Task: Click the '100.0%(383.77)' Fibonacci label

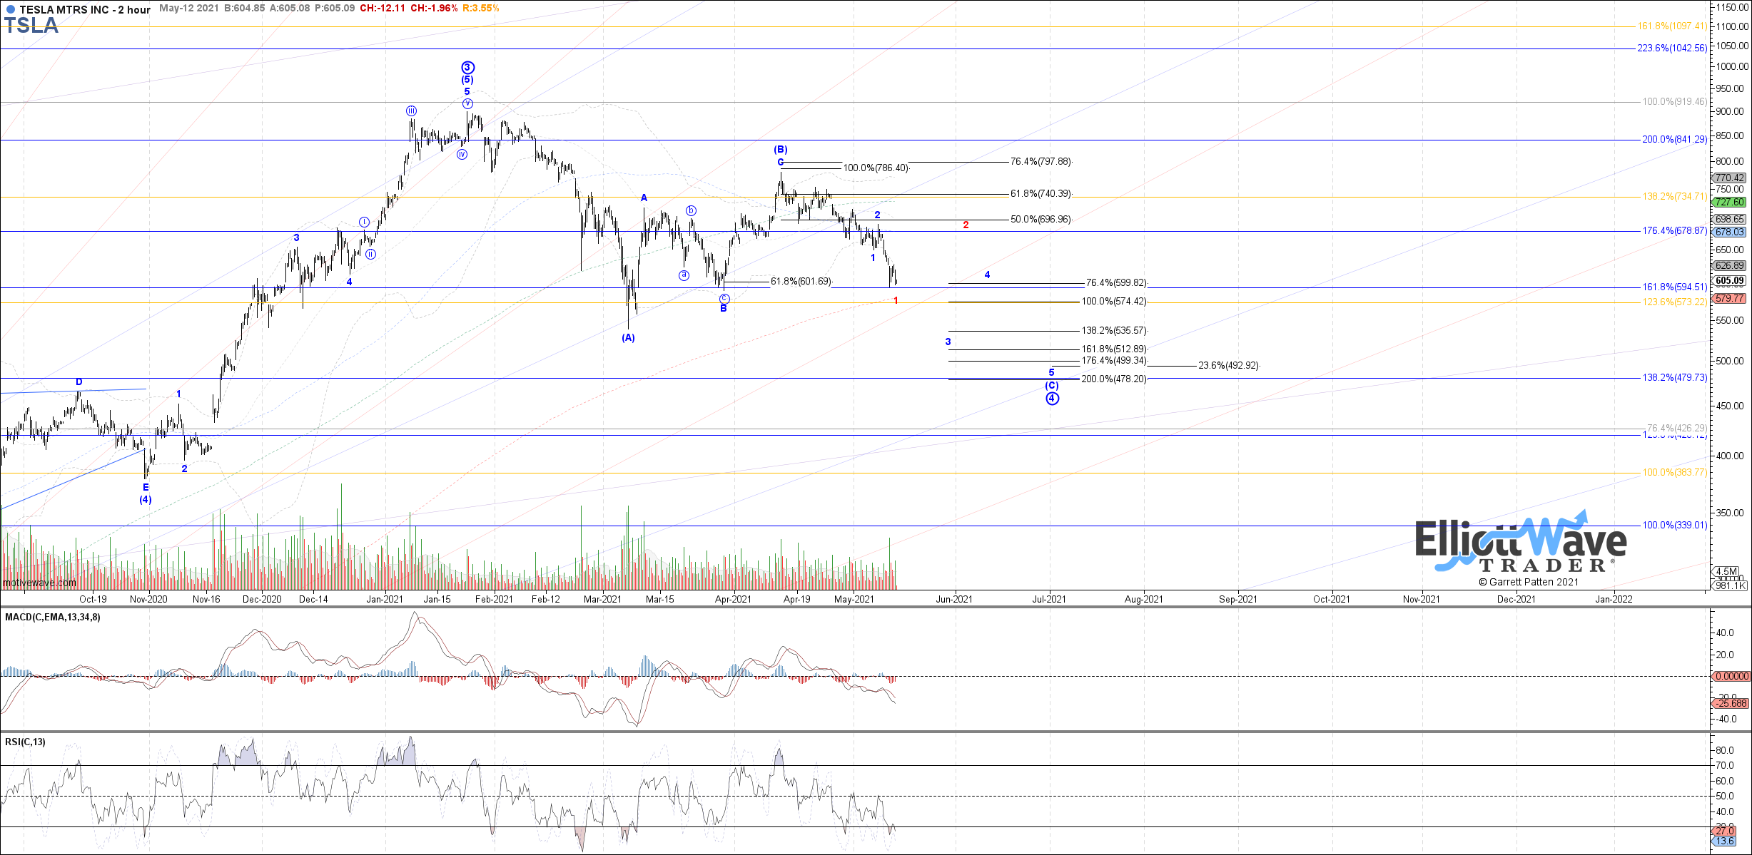Action: point(1675,473)
